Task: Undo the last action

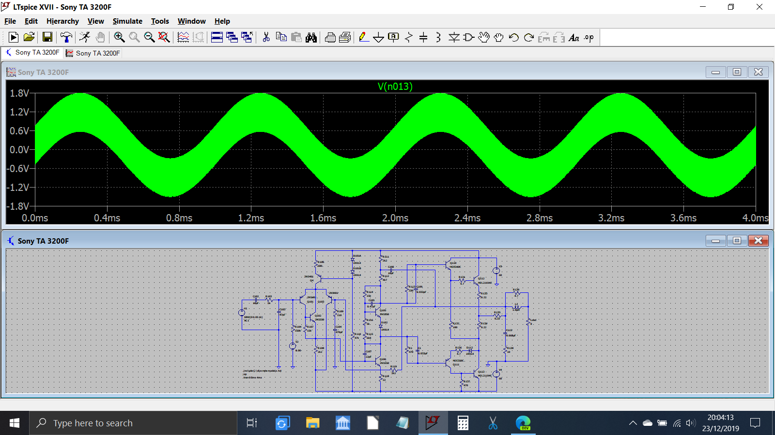Action: (514, 37)
